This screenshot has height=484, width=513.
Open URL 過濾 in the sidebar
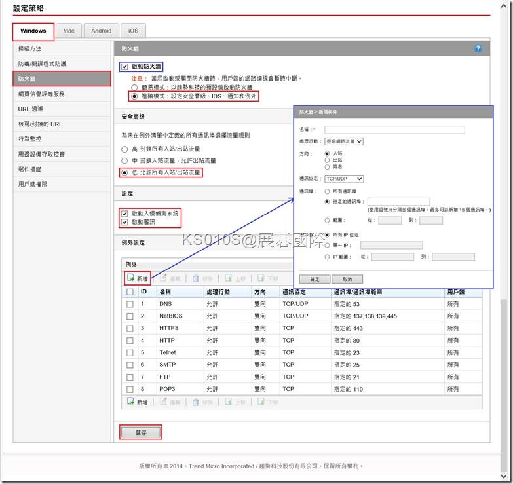[31, 109]
